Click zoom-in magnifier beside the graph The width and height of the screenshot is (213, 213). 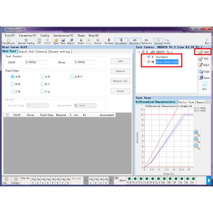[197, 133]
